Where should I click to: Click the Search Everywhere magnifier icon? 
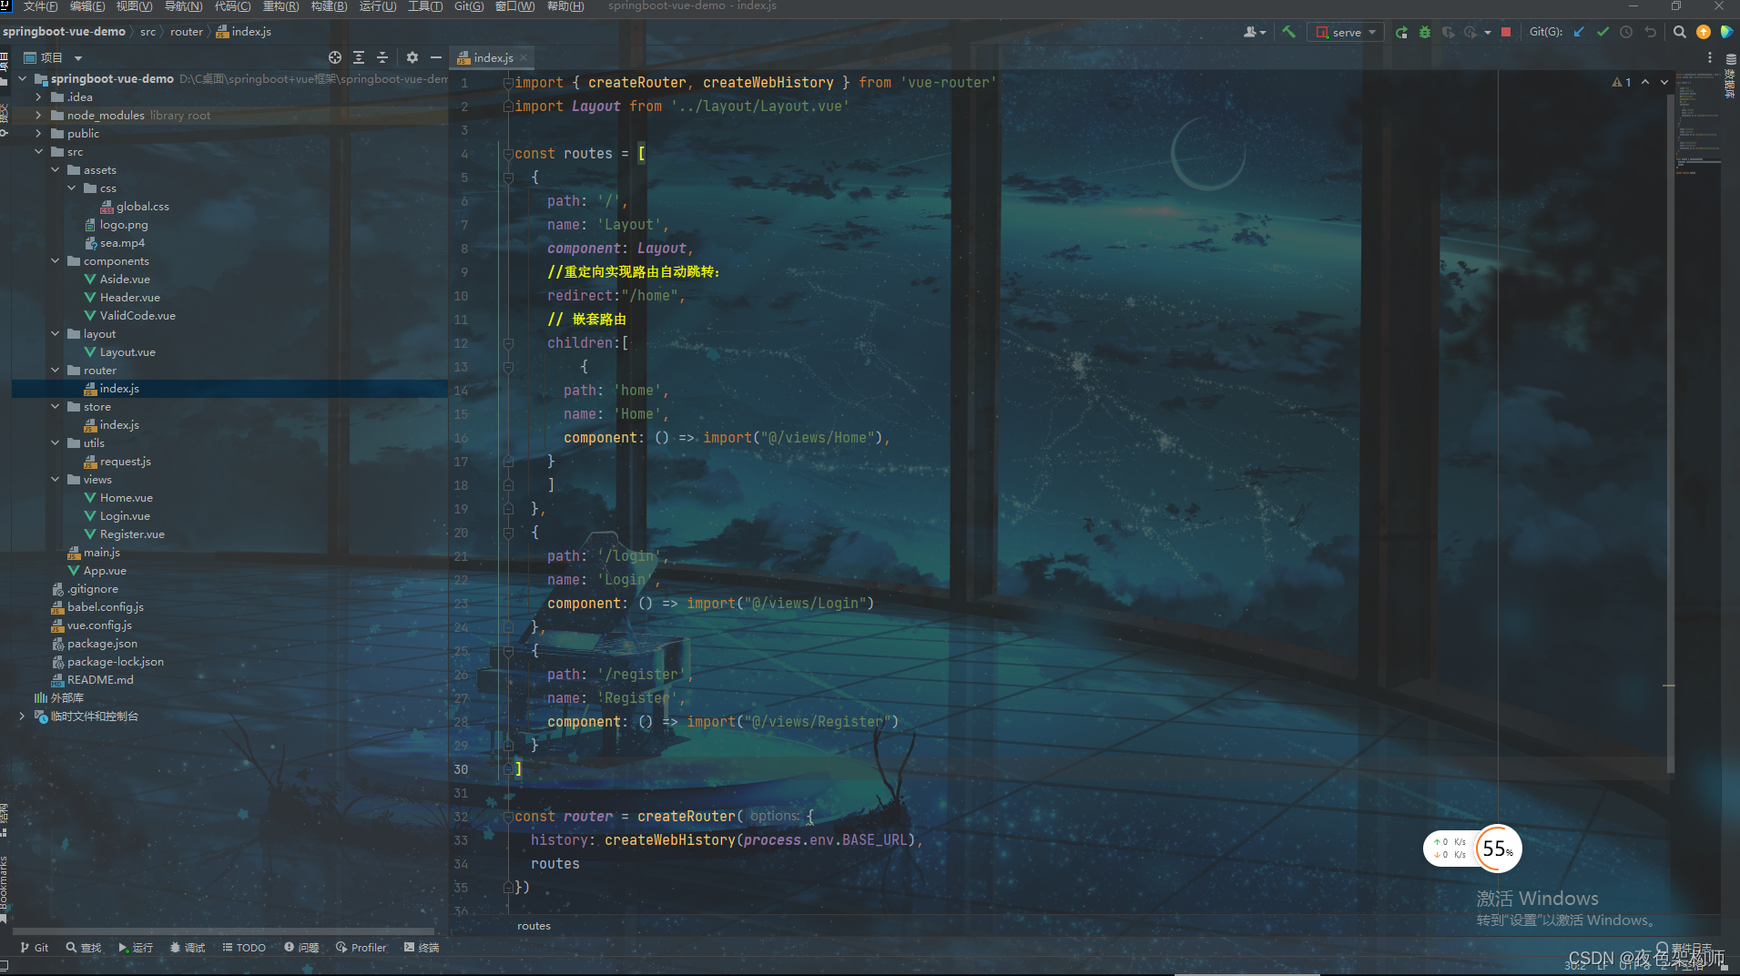point(1680,32)
